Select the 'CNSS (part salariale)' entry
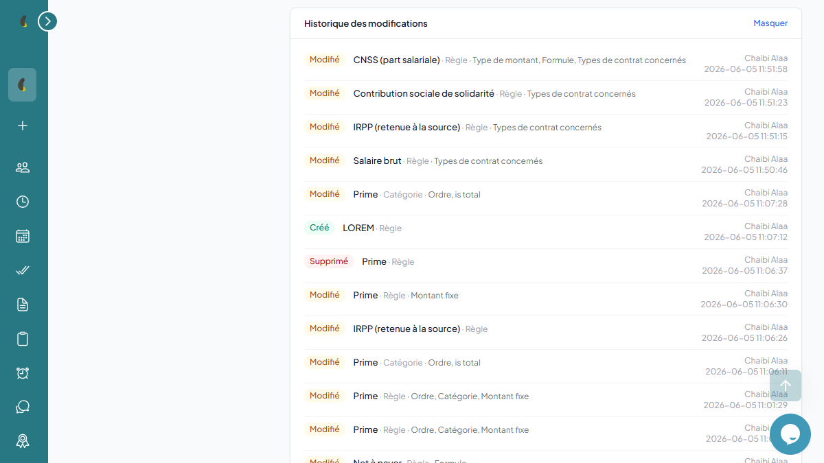 coord(397,60)
